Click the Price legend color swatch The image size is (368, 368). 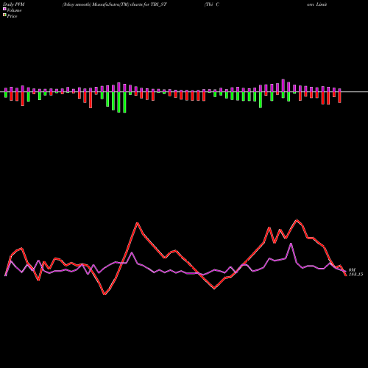(x=4, y=15)
